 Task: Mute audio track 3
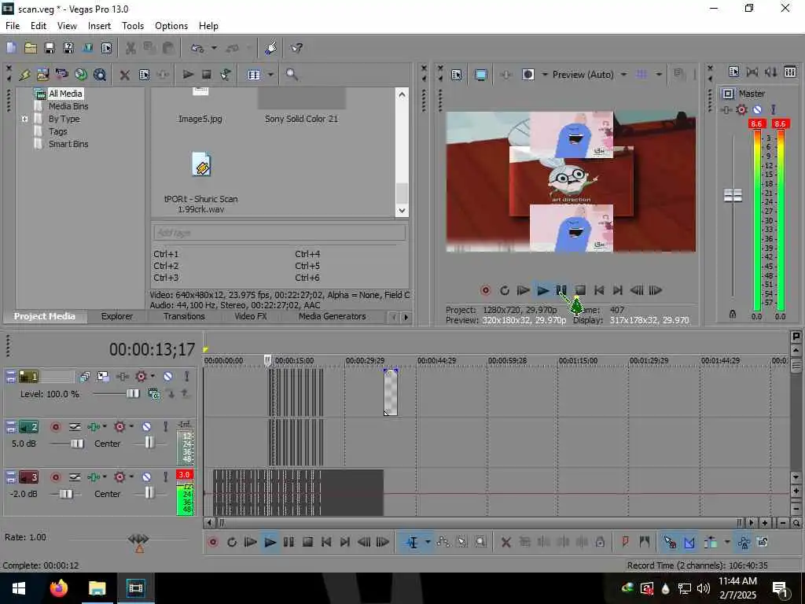(x=147, y=477)
